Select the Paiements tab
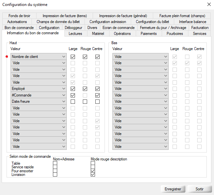This screenshot has width=214, height=195. tap(149, 34)
